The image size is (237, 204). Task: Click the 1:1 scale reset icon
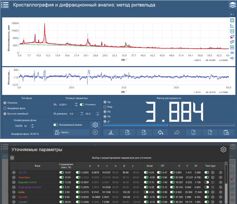pos(232,31)
